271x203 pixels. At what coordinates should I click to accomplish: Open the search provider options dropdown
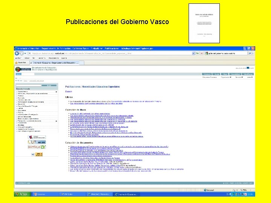pyautogui.click(x=253, y=53)
